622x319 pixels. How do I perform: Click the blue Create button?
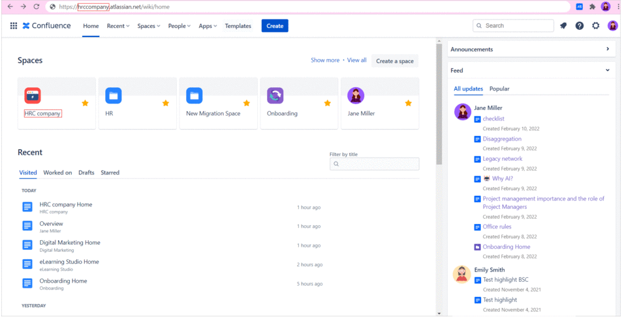pyautogui.click(x=275, y=26)
